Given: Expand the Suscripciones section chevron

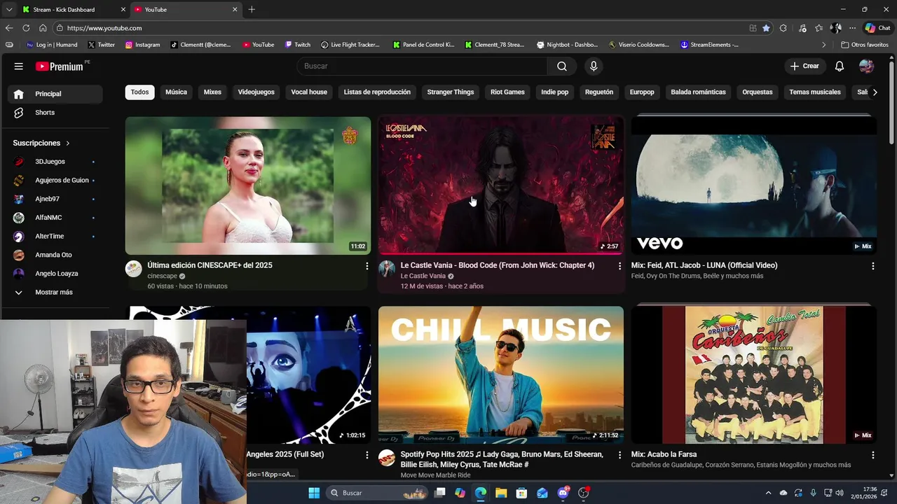Looking at the screenshot, I should click(x=68, y=143).
